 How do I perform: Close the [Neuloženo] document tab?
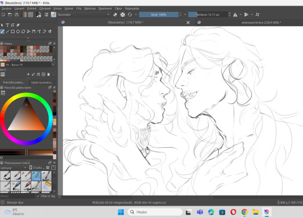pos(188,22)
